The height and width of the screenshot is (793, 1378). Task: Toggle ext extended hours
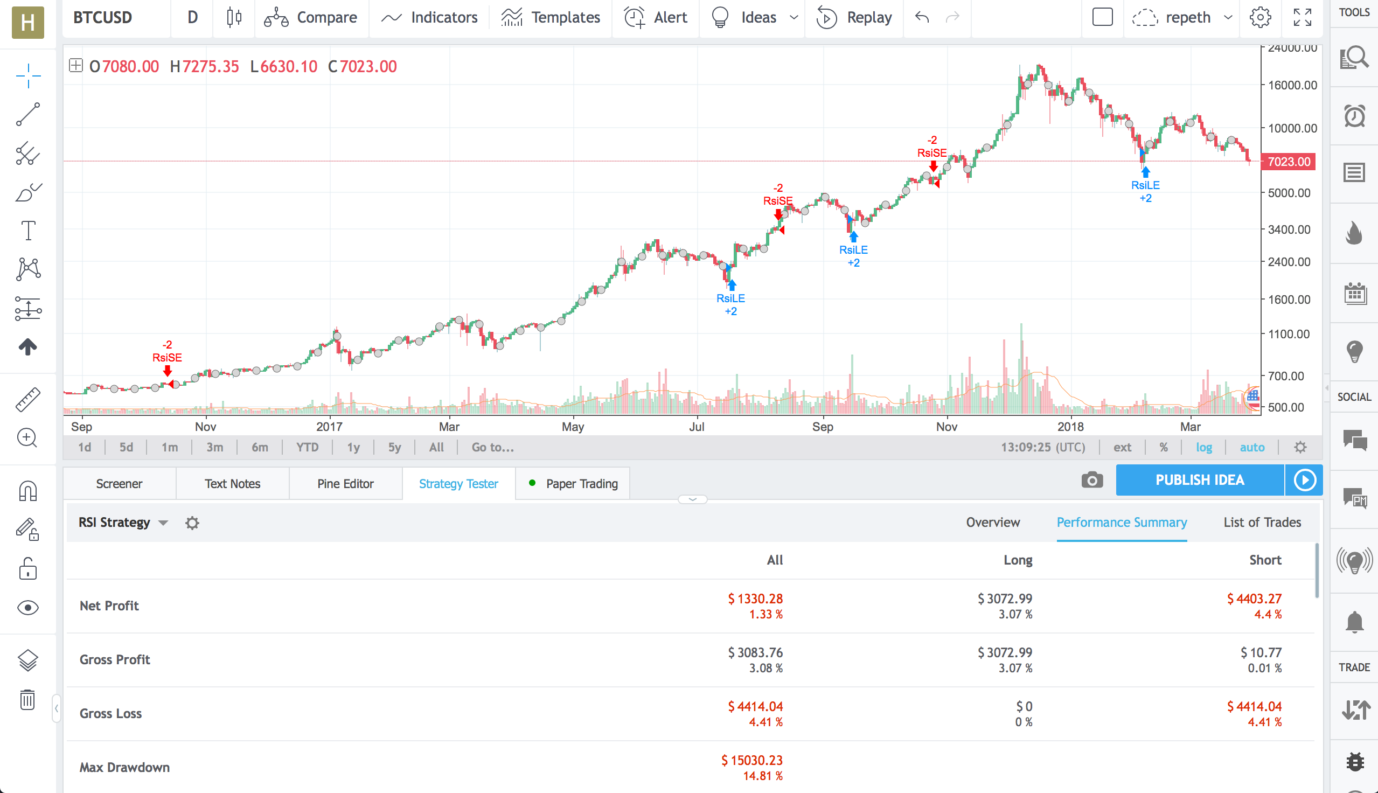coord(1122,447)
